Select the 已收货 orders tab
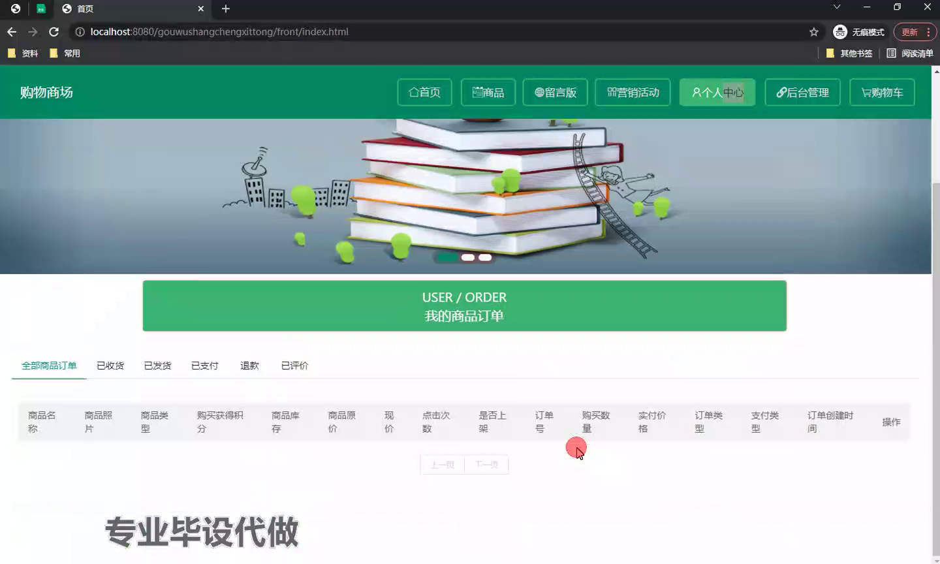Image resolution: width=940 pixels, height=564 pixels. tap(110, 366)
